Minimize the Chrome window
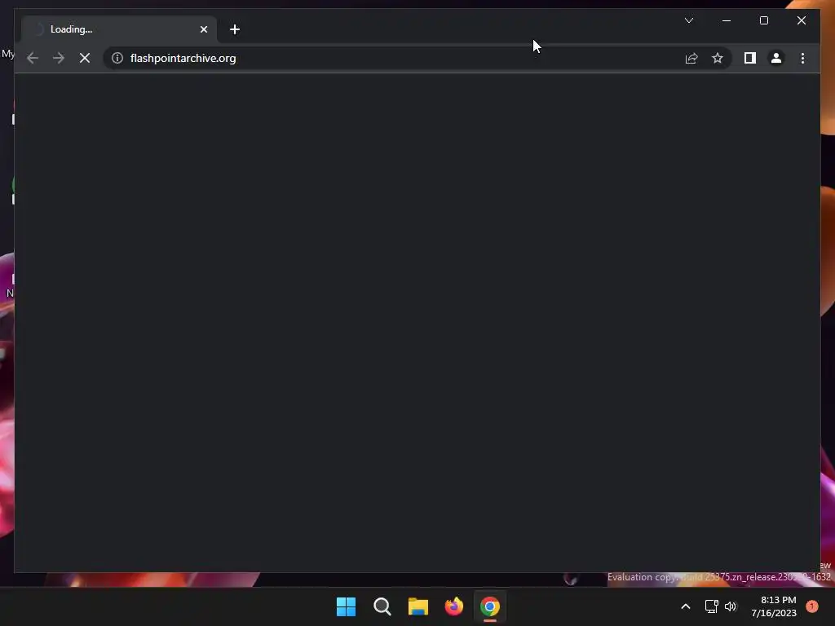 (727, 20)
